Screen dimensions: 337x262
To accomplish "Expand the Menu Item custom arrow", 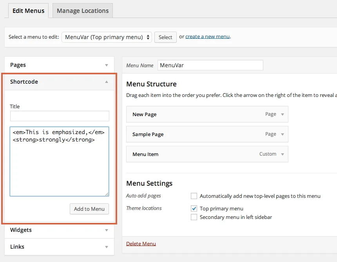I will 283,154.
